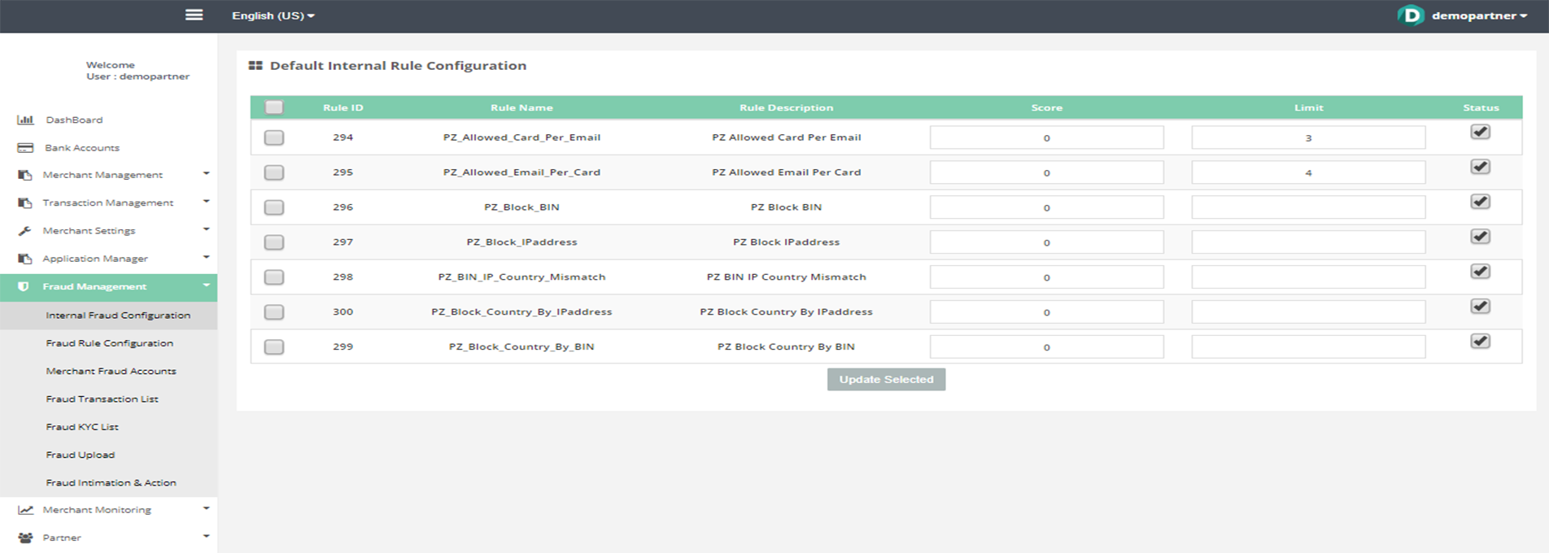
Task: Open Fraud Rule Configuration menu item
Action: click(x=109, y=343)
